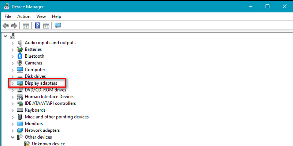Expand the Keyboards category

12,111
